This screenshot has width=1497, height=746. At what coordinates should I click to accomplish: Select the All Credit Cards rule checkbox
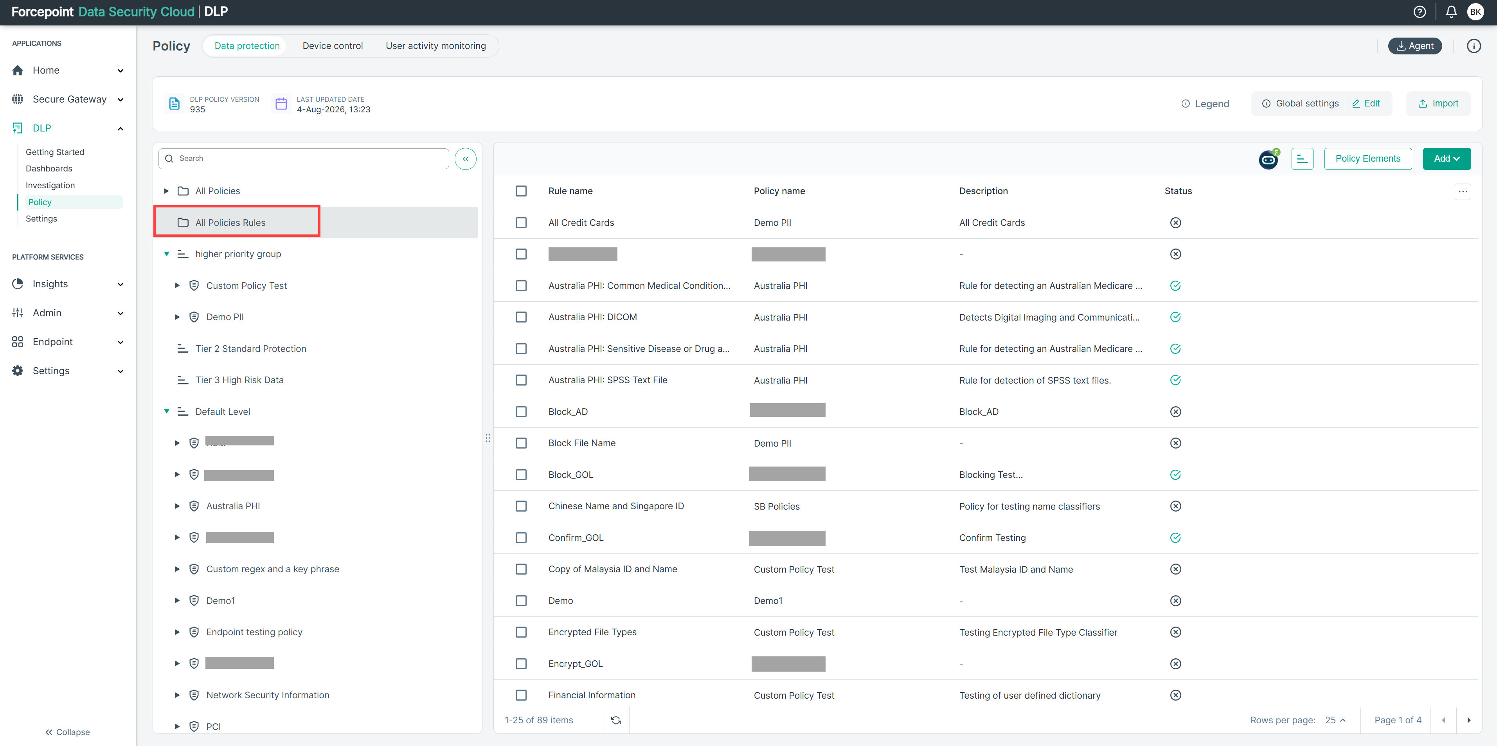click(521, 223)
